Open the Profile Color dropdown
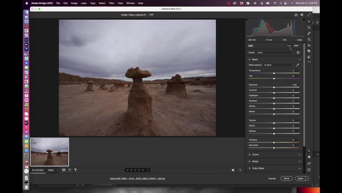Viewport: 342px width, 193px height. click(x=275, y=53)
